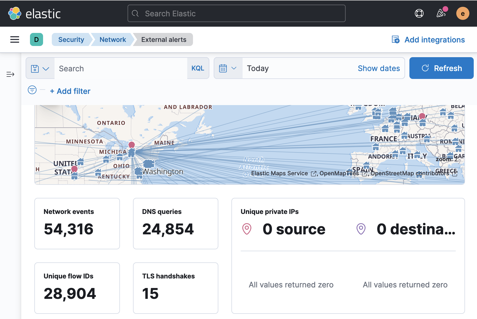This screenshot has height=319, width=477.
Task: Click the DNS queries value 24,854
Action: point(168,229)
